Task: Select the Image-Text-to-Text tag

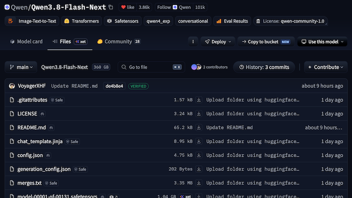Action: 32,21
